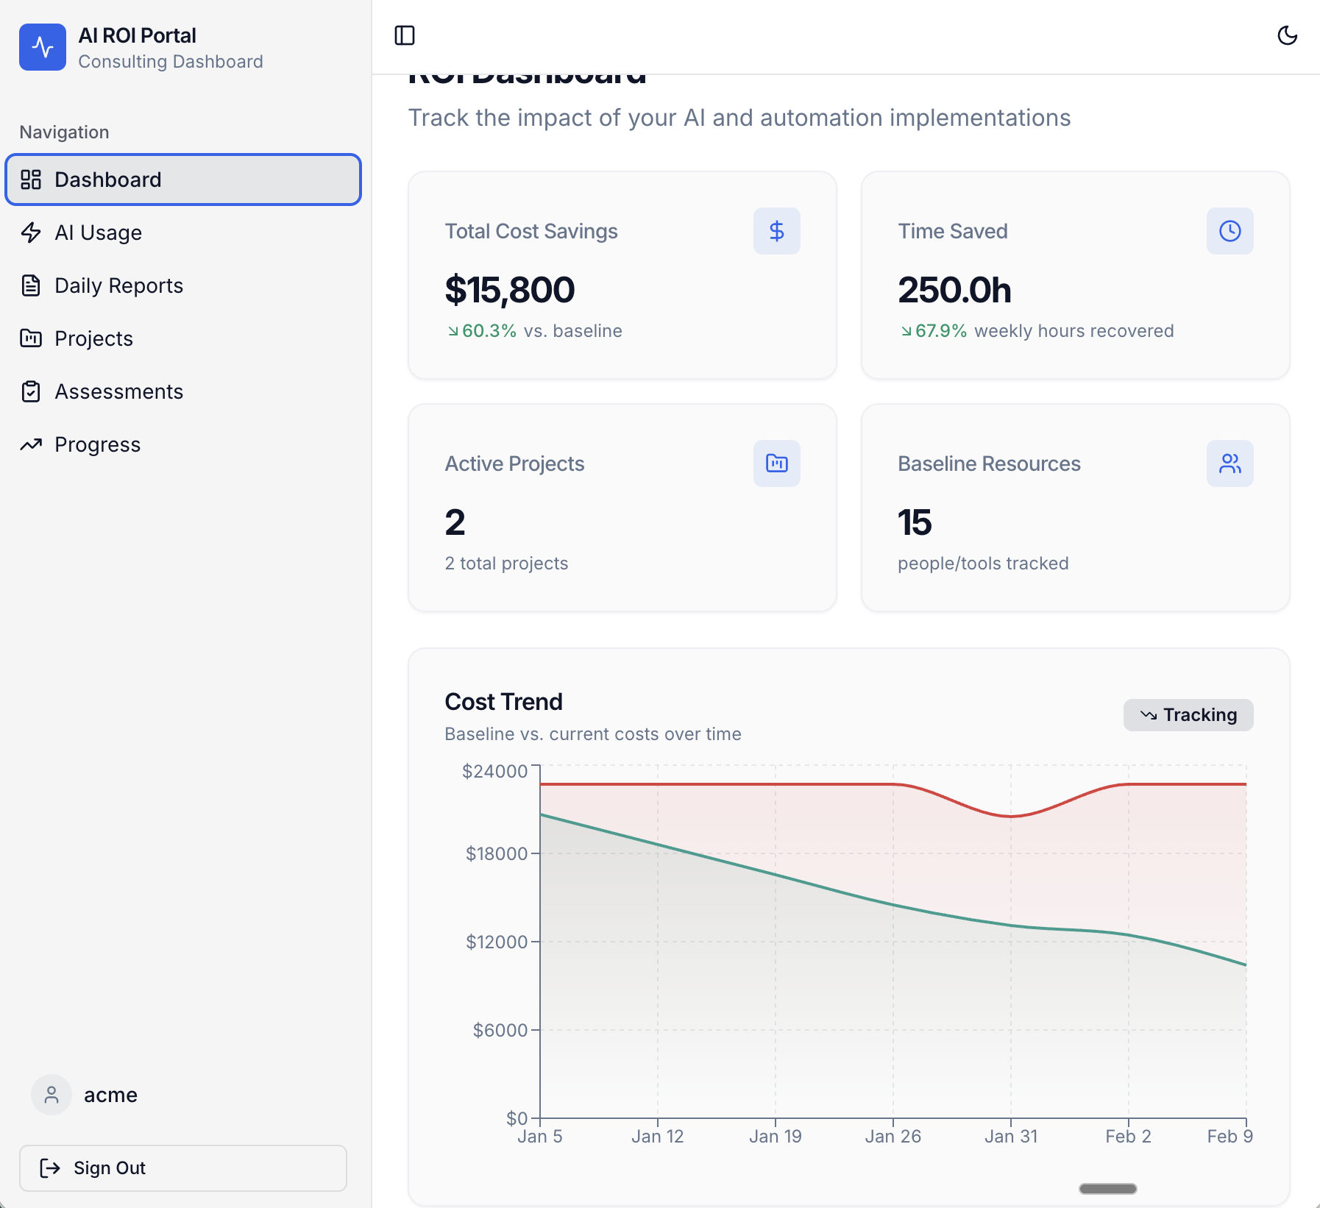The image size is (1320, 1208).
Task: Click the Total Cost Savings card title
Action: 531,231
